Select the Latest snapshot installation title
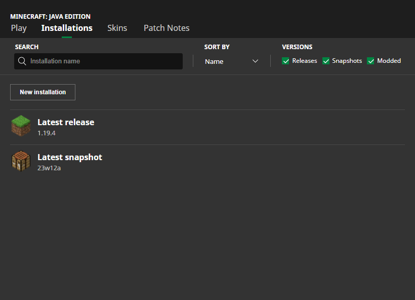Viewport: 415px width, 300px height. tap(70, 157)
